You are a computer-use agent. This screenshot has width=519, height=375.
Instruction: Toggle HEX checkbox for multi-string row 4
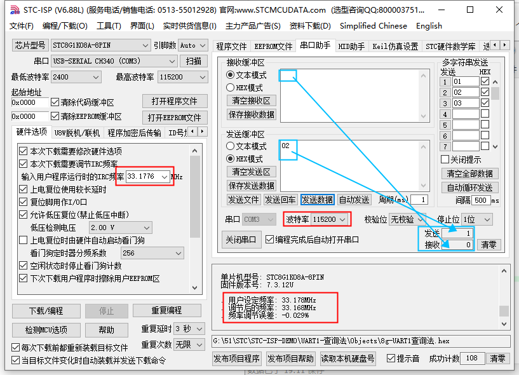tap(485, 114)
